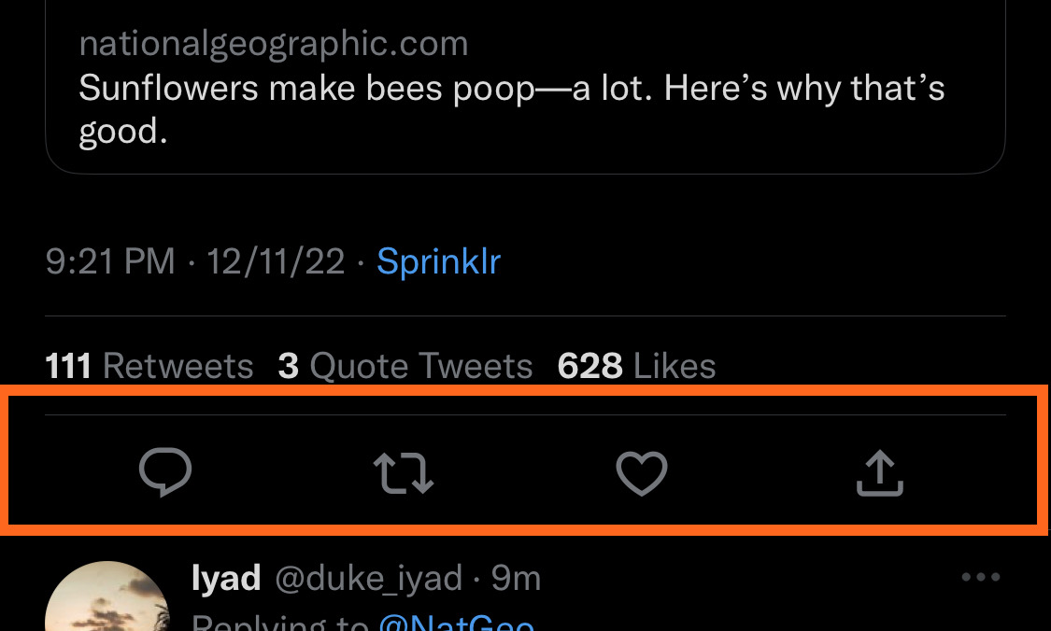Image resolution: width=1051 pixels, height=631 pixels.
Task: Tap the 12/11/22 tweet date
Action: click(276, 261)
